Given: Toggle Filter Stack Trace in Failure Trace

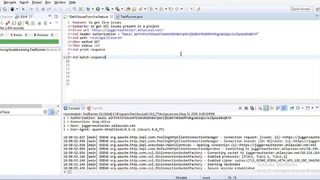Looking at the screenshot, I should [x=51, y=112].
